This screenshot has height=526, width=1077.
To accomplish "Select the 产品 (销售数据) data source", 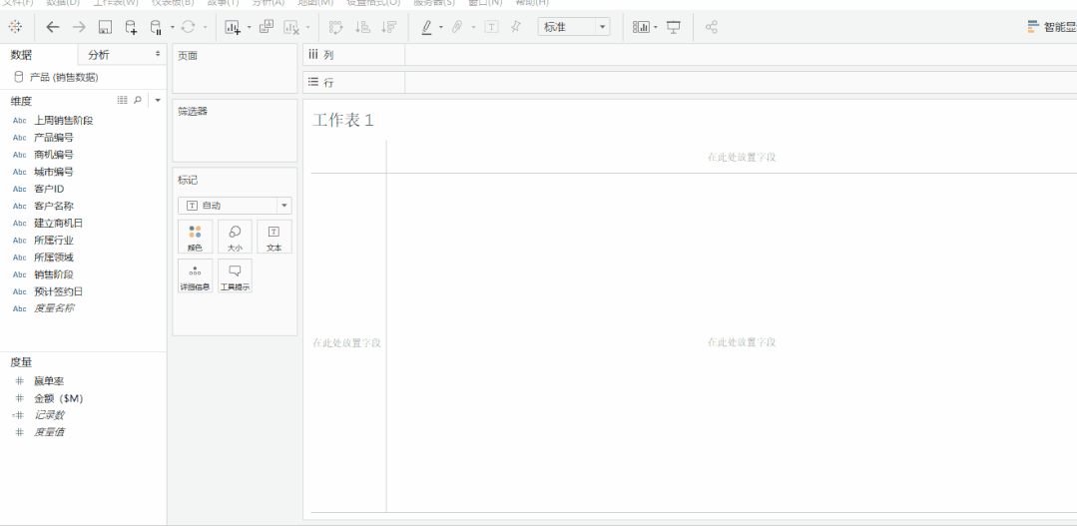I will click(x=56, y=78).
